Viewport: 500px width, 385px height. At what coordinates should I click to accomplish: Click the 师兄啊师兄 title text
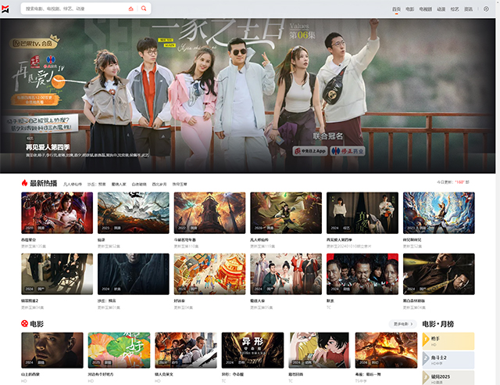[x=412, y=239]
